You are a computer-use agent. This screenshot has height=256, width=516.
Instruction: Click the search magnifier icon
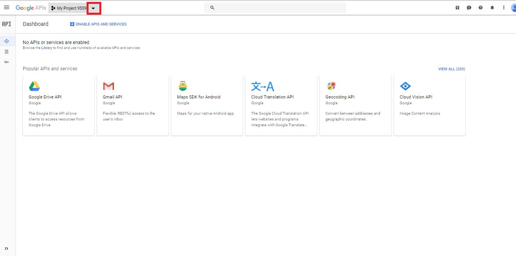pyautogui.click(x=212, y=8)
